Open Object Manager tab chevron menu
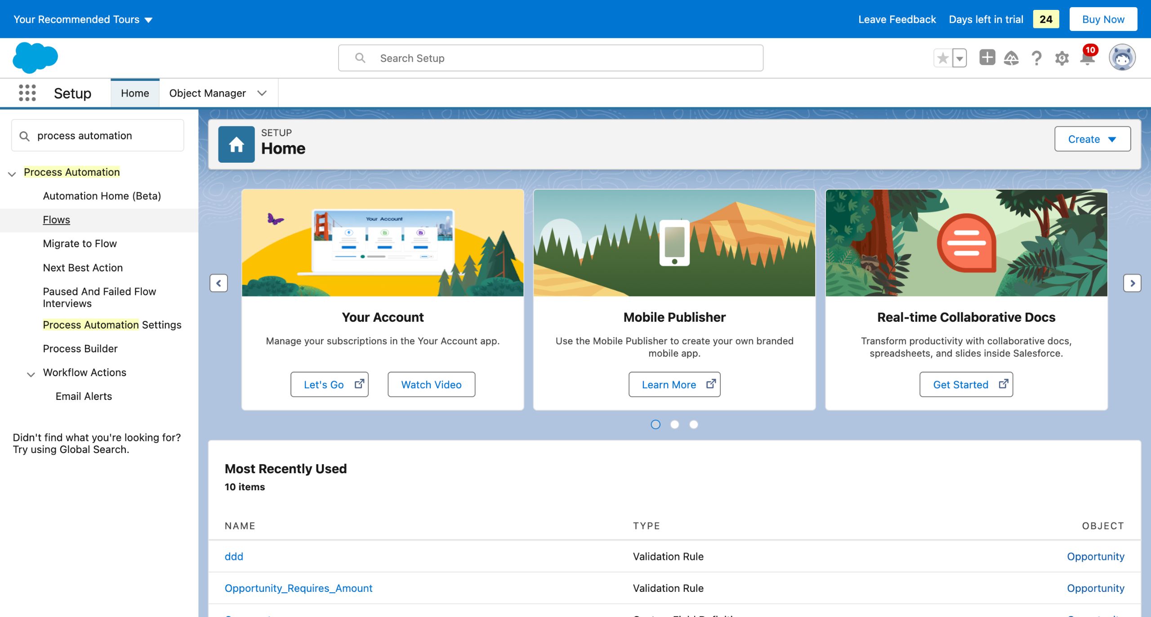Viewport: 1151px width, 617px height. [x=262, y=93]
